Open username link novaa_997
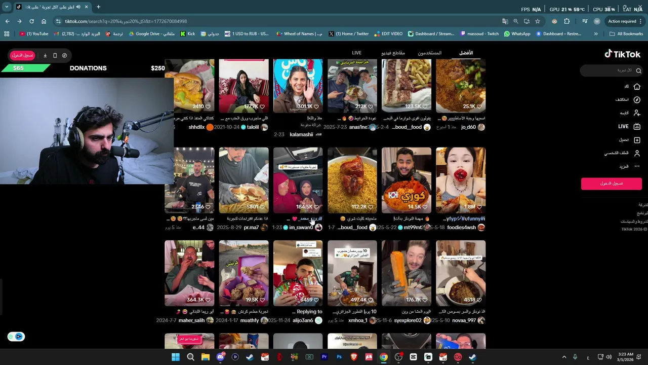This screenshot has height=365, width=648. coord(464,320)
